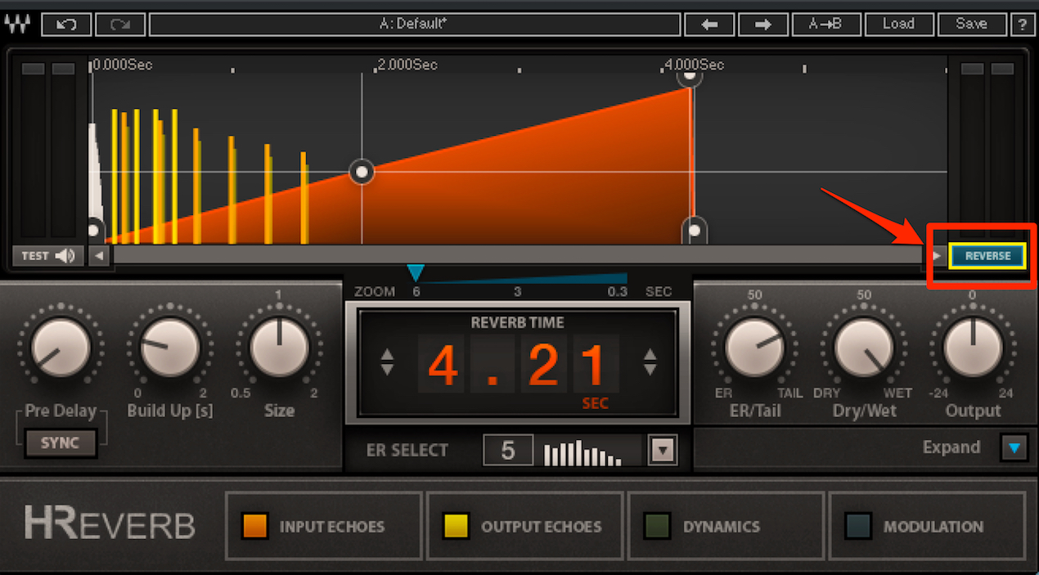Copy setup A to B

tap(825, 24)
